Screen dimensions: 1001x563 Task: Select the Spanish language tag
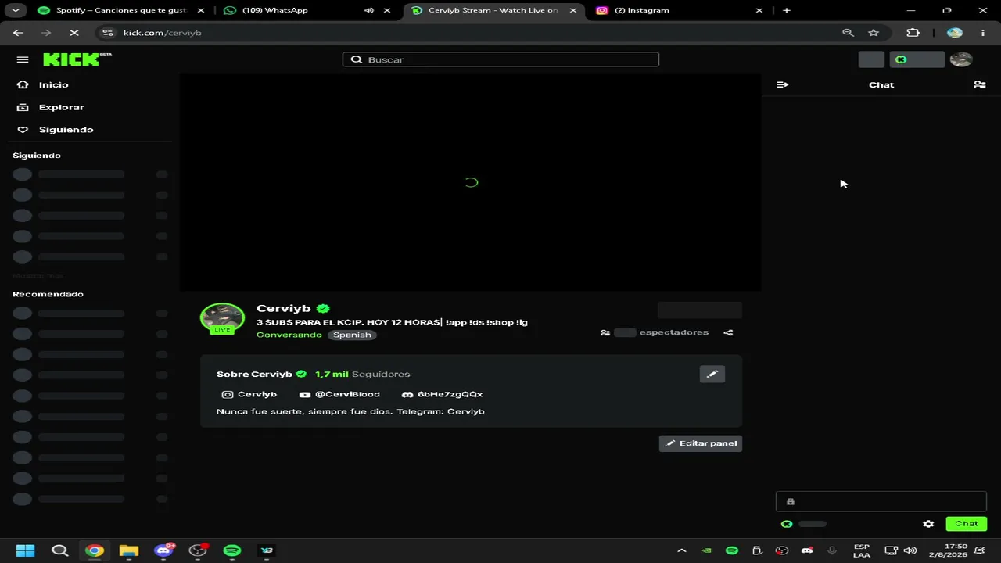coord(352,335)
